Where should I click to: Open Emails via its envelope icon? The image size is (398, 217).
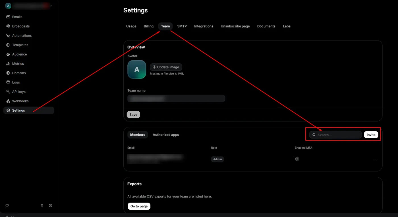point(8,17)
